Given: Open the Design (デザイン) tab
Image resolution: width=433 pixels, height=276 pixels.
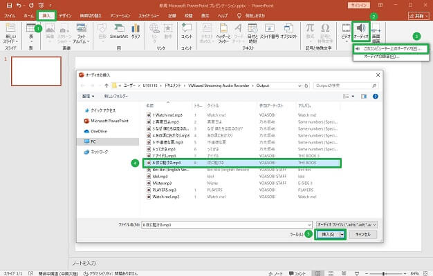Looking at the screenshot, I should [x=66, y=16].
